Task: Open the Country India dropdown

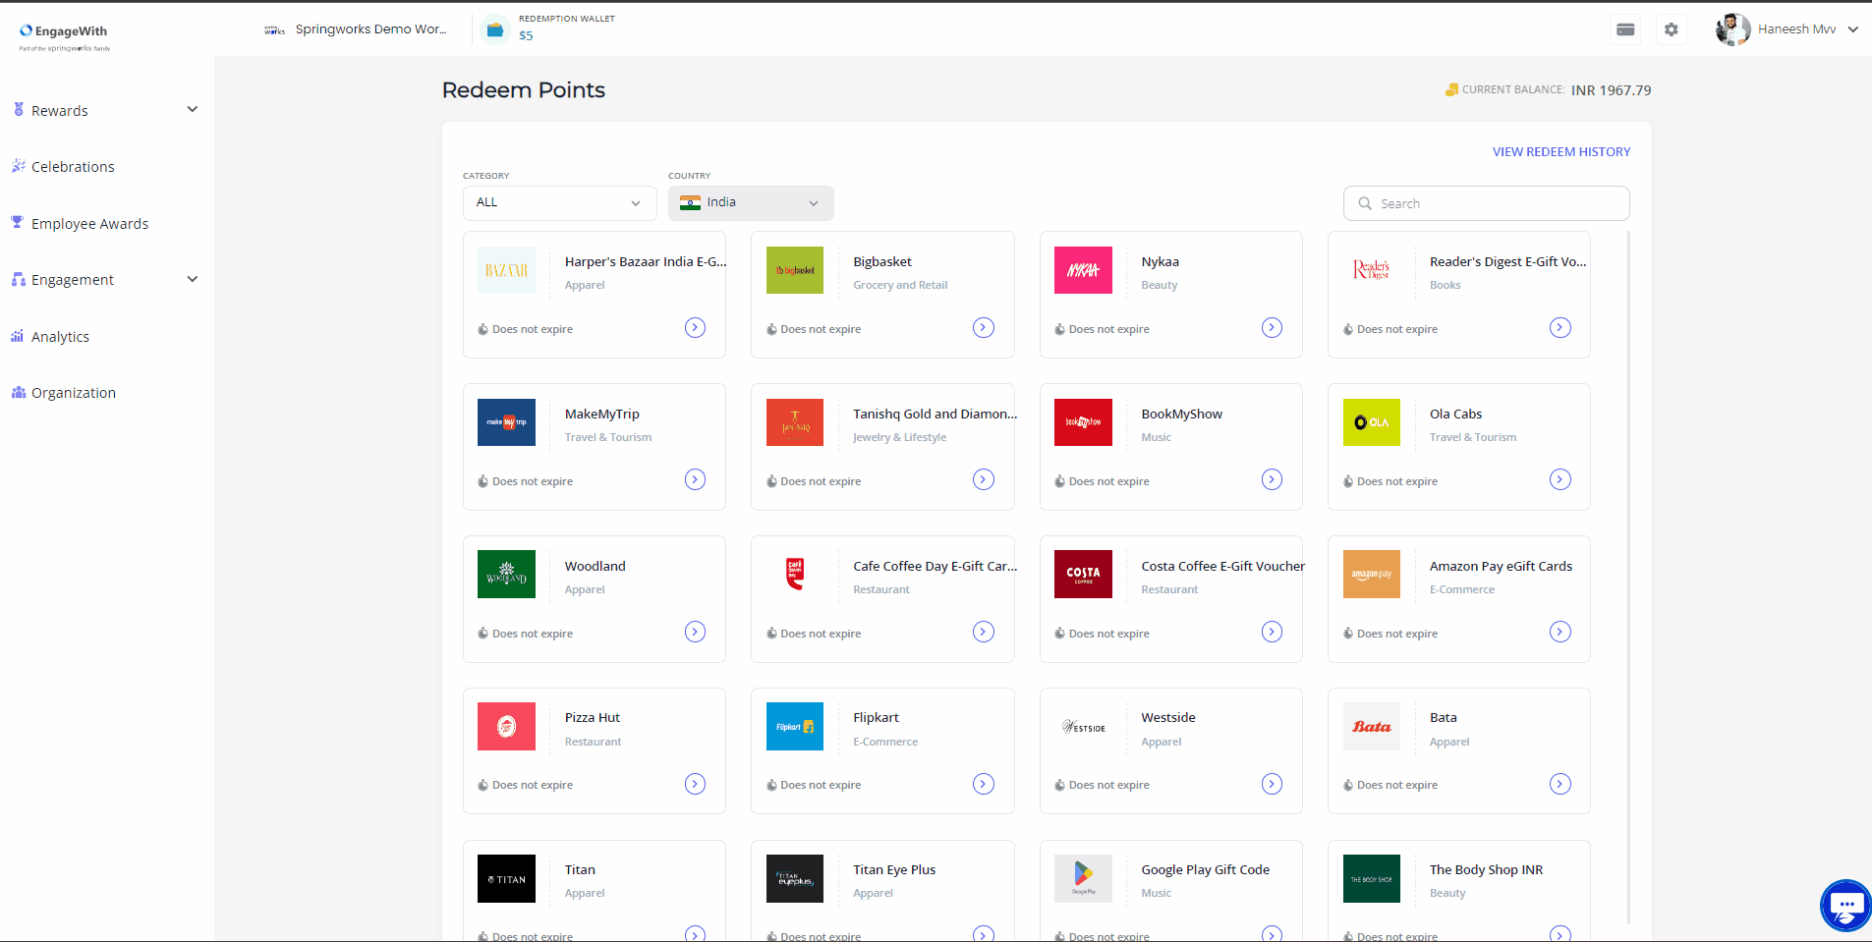Action: click(x=751, y=203)
